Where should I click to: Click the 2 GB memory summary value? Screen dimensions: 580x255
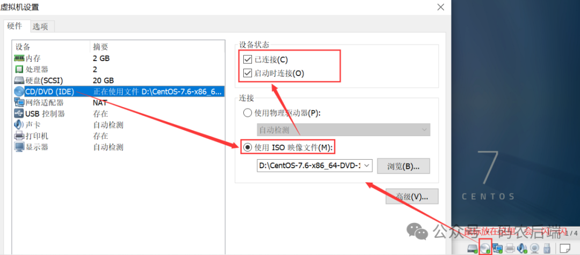[x=102, y=58]
